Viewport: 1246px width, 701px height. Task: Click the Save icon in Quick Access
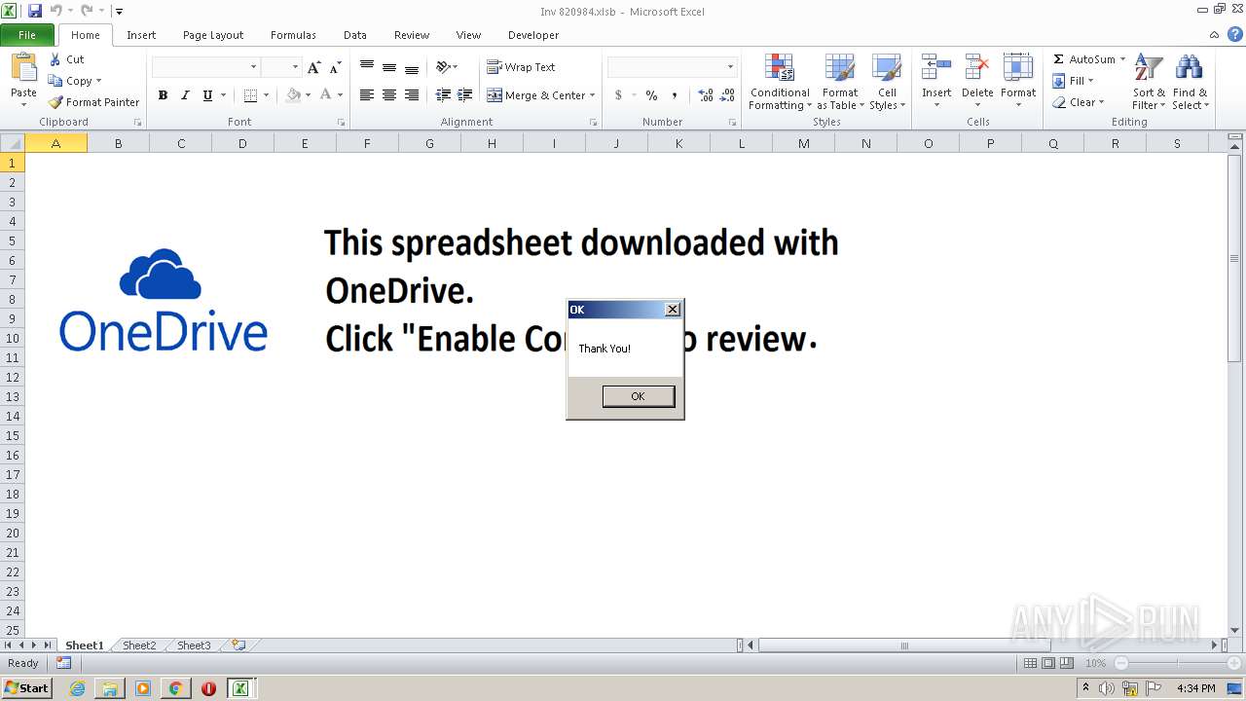pos(35,11)
